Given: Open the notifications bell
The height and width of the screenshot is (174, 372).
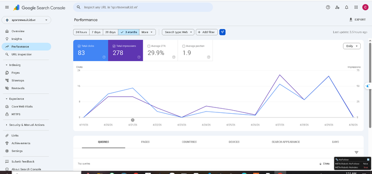Looking at the screenshot, I should coord(347,7).
